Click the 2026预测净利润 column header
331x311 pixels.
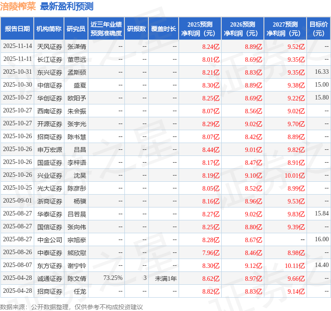(243, 29)
